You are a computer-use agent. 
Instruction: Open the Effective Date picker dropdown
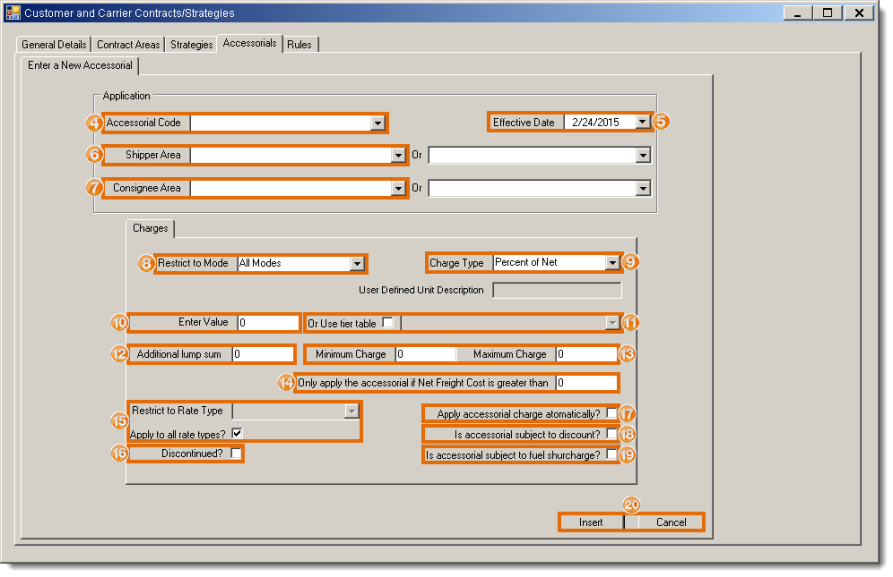tap(643, 121)
